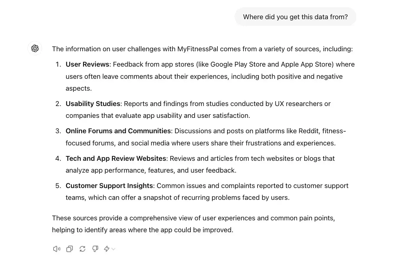
Task: Click the "Tech and App Review Websites" heading
Action: click(116, 159)
